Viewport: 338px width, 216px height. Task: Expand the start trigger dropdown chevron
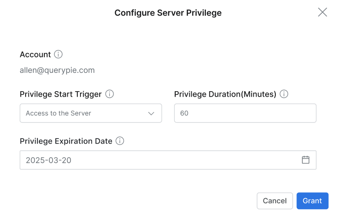[151, 113]
